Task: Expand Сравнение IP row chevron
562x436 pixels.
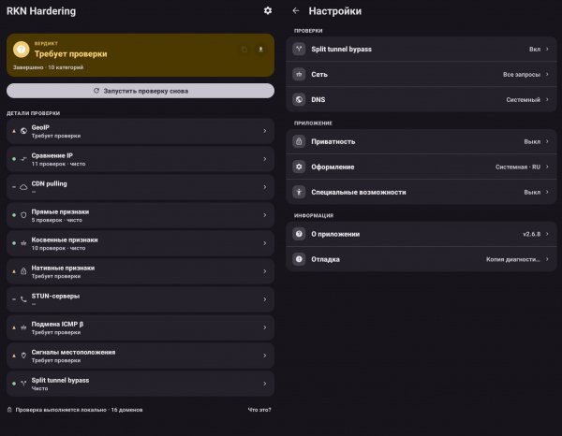Action: point(265,159)
